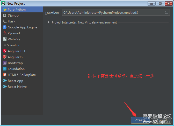Choose Bootstrap project template
This screenshot has width=174, height=126.
click(22, 63)
